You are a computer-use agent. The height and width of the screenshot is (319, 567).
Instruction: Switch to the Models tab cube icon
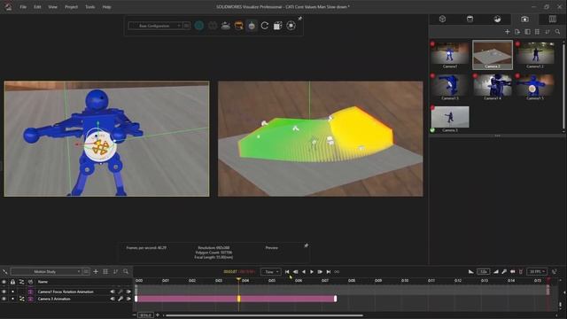coord(442,19)
